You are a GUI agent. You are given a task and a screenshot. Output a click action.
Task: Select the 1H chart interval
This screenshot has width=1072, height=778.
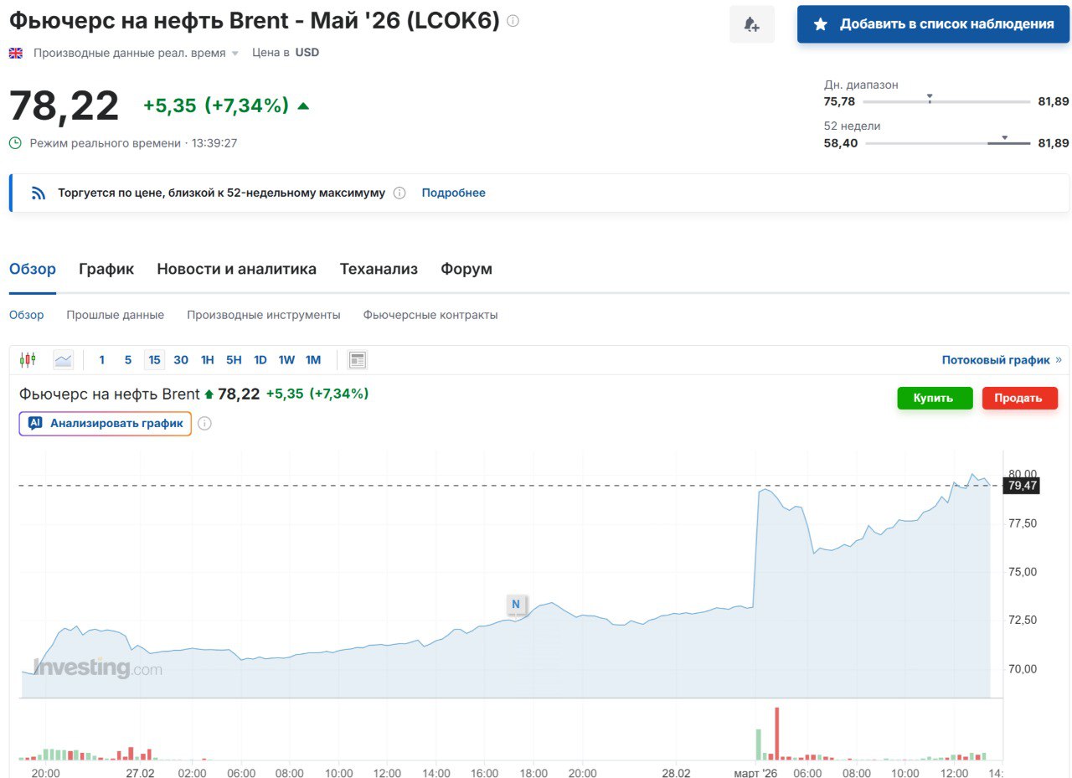click(207, 360)
